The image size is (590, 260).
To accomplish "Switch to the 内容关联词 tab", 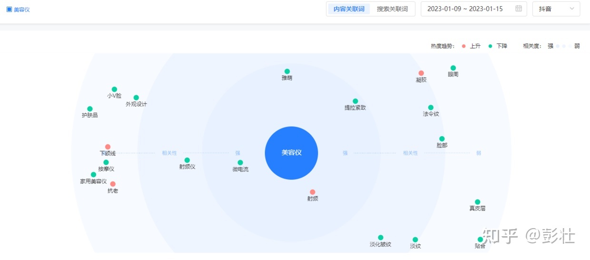I will pos(349,9).
